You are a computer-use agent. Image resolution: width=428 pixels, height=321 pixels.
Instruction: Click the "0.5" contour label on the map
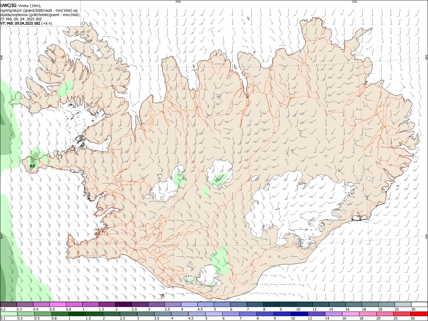[x=32, y=166]
